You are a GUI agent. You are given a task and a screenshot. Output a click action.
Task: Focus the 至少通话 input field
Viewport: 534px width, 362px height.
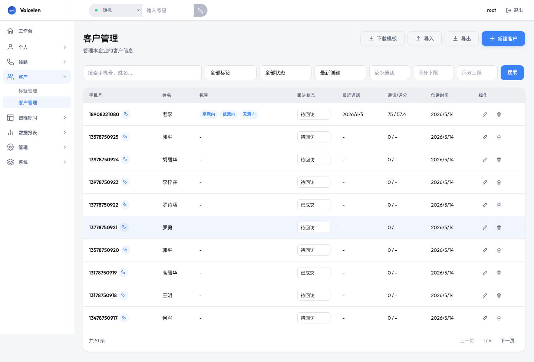390,73
